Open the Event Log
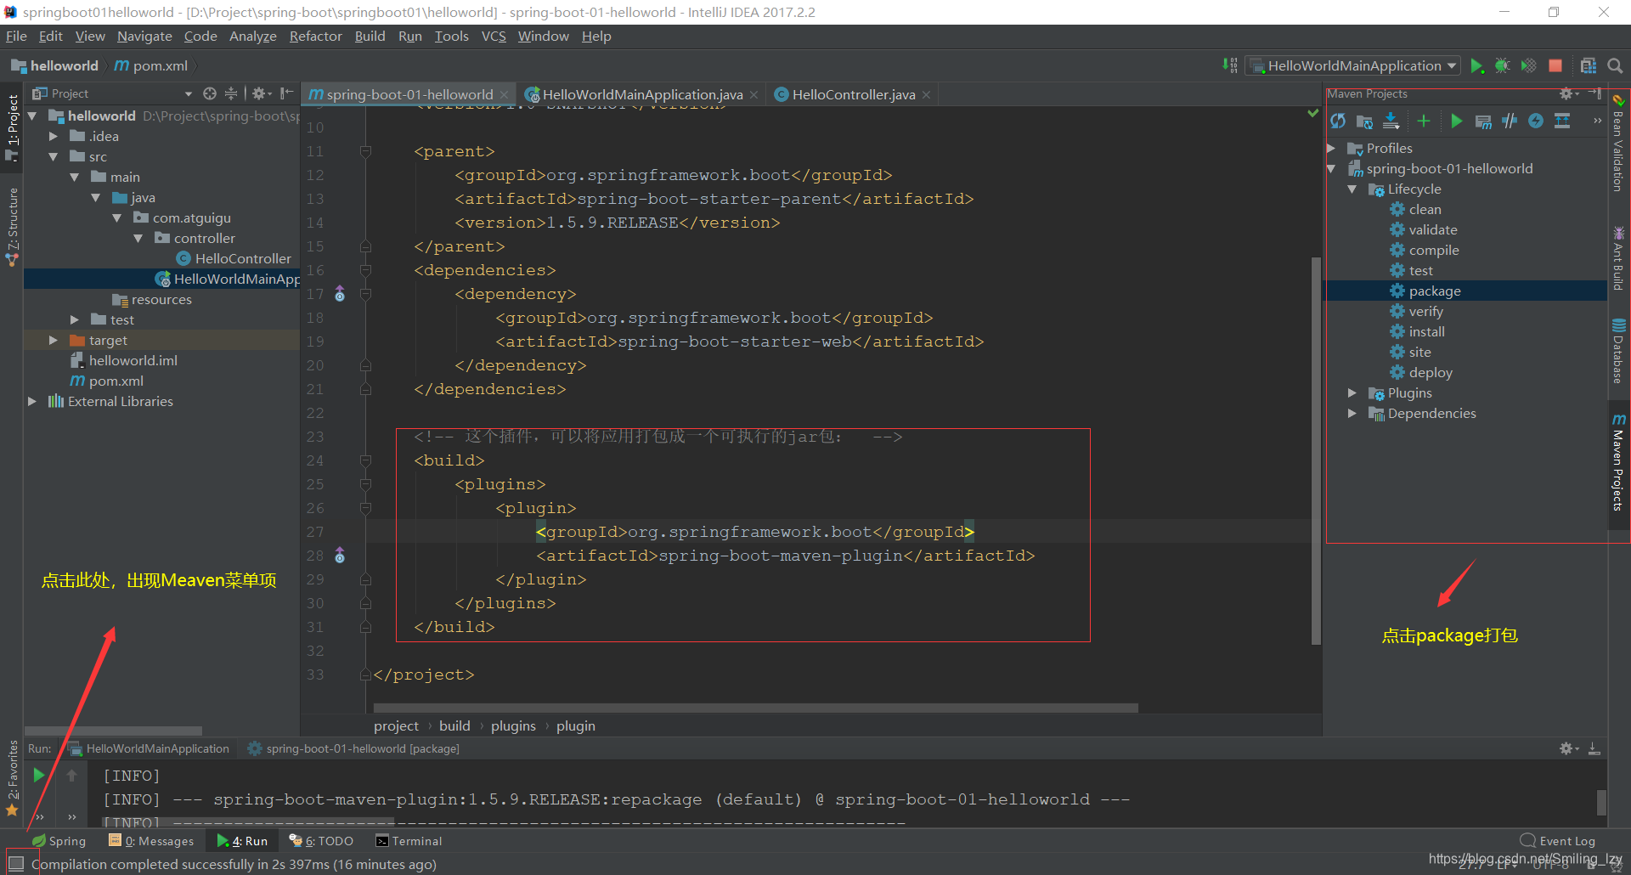1631x875 pixels. [1558, 841]
